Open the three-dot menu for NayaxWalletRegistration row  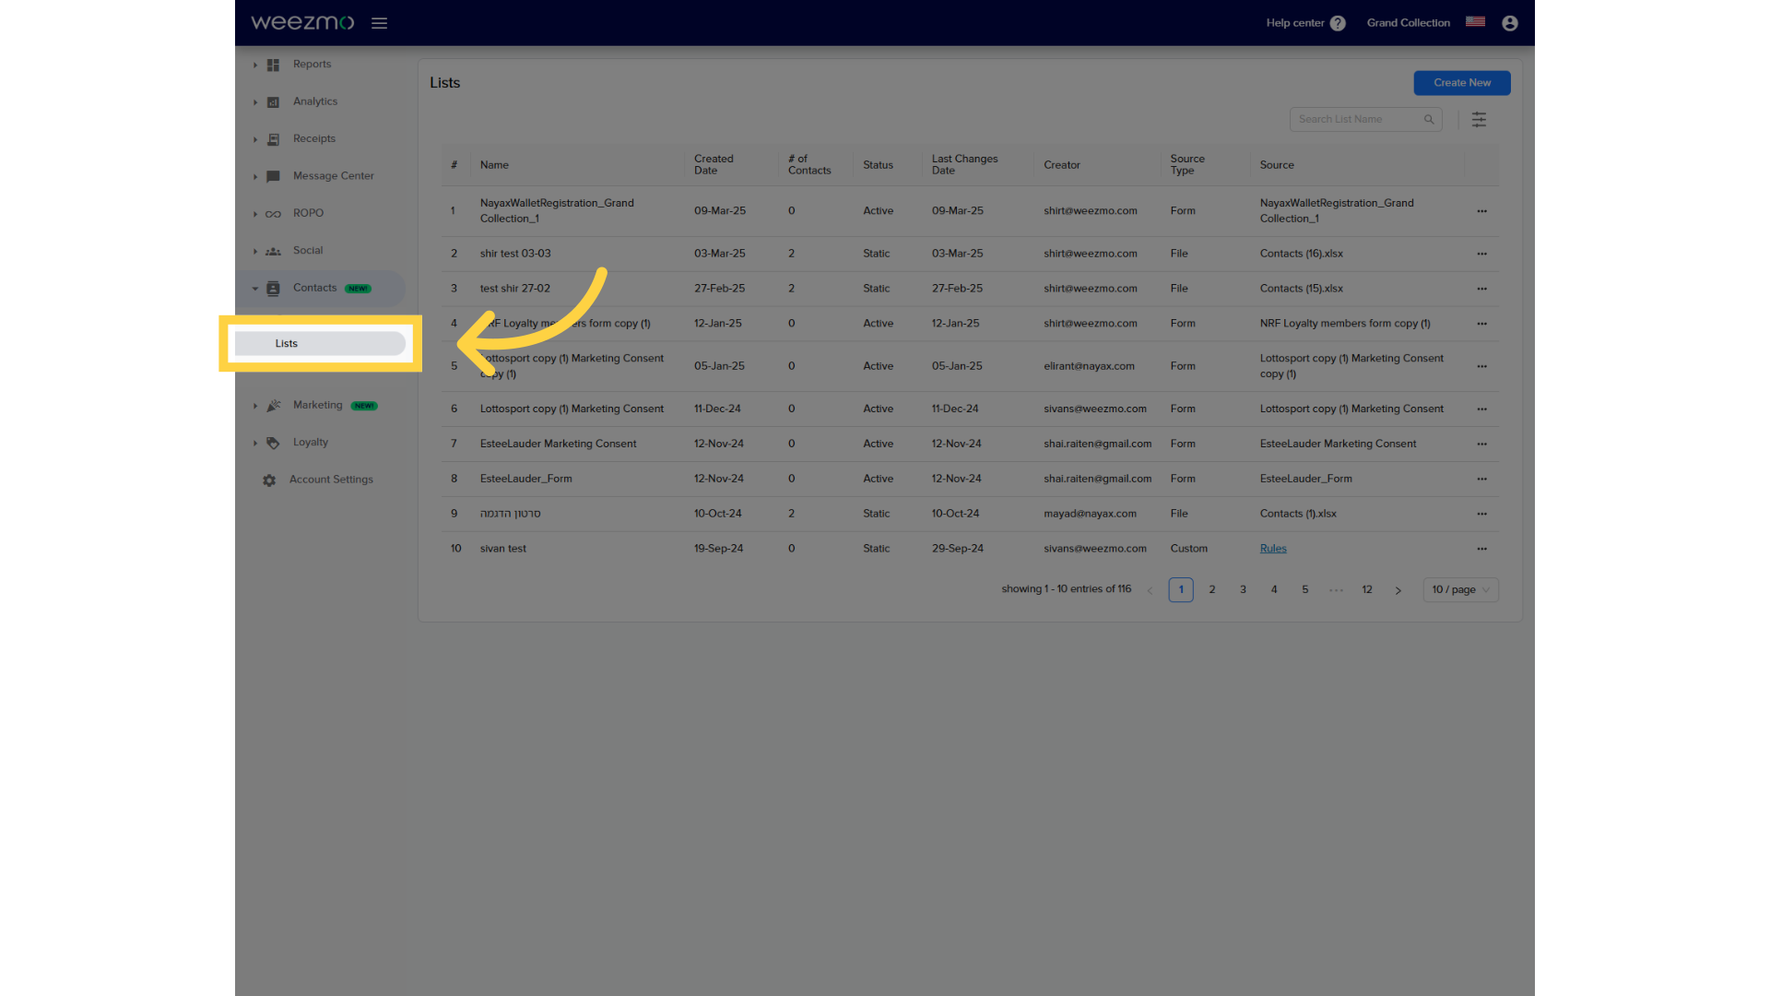(1481, 211)
